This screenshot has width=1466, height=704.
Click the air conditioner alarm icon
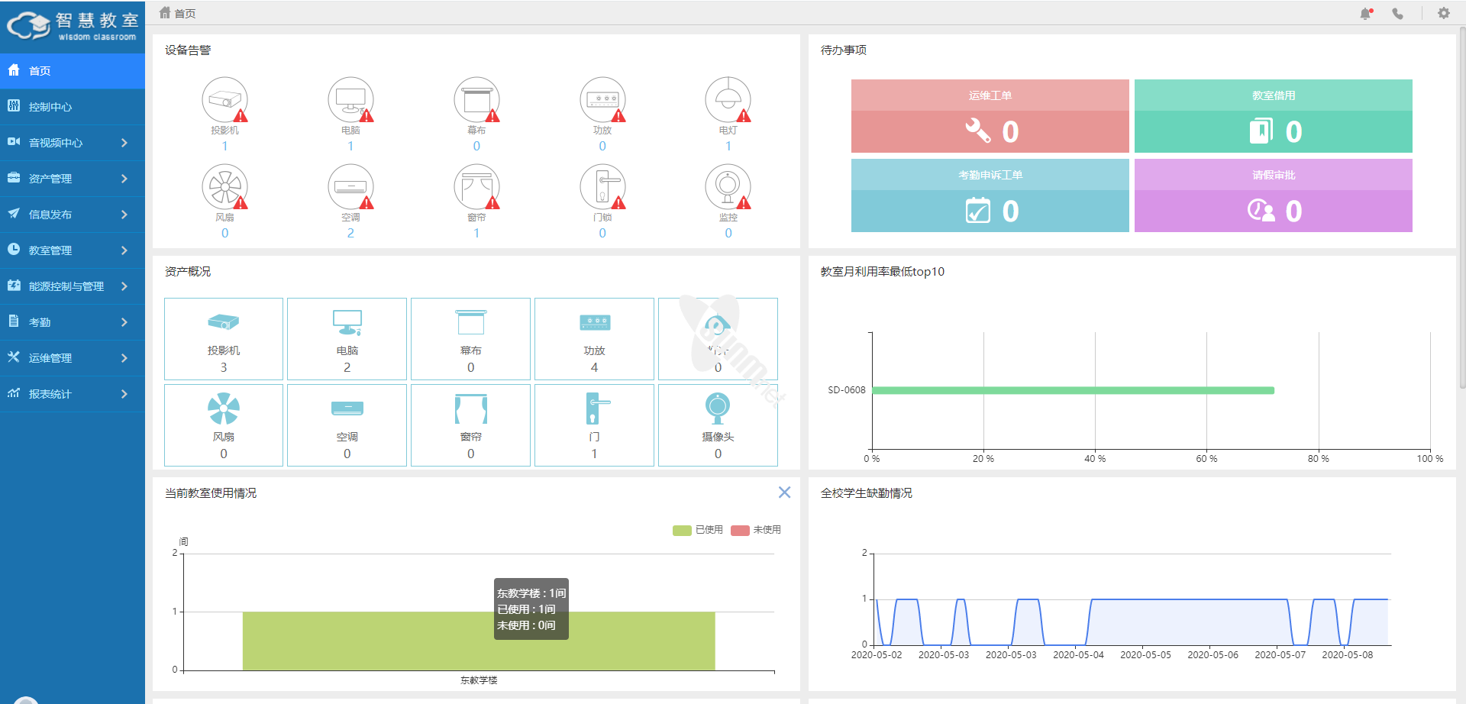point(350,187)
